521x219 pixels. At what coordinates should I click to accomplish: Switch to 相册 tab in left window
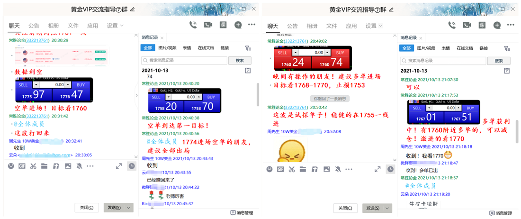point(53,26)
